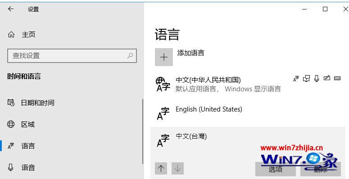Viewport: 349px width, 179px height.
Task: Open 选项 for 中文(台灣)
Action: [275, 169]
